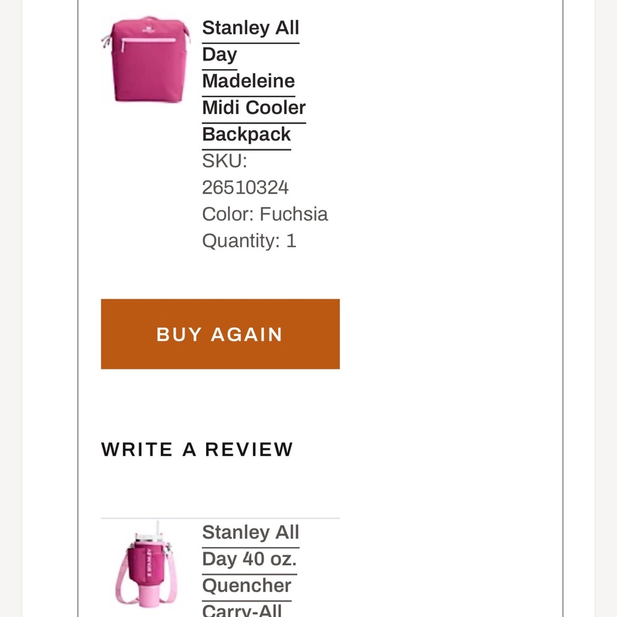617x617 pixels.
Task: Click the STANLEY logo on carry-all sleeve
Action: click(x=149, y=563)
